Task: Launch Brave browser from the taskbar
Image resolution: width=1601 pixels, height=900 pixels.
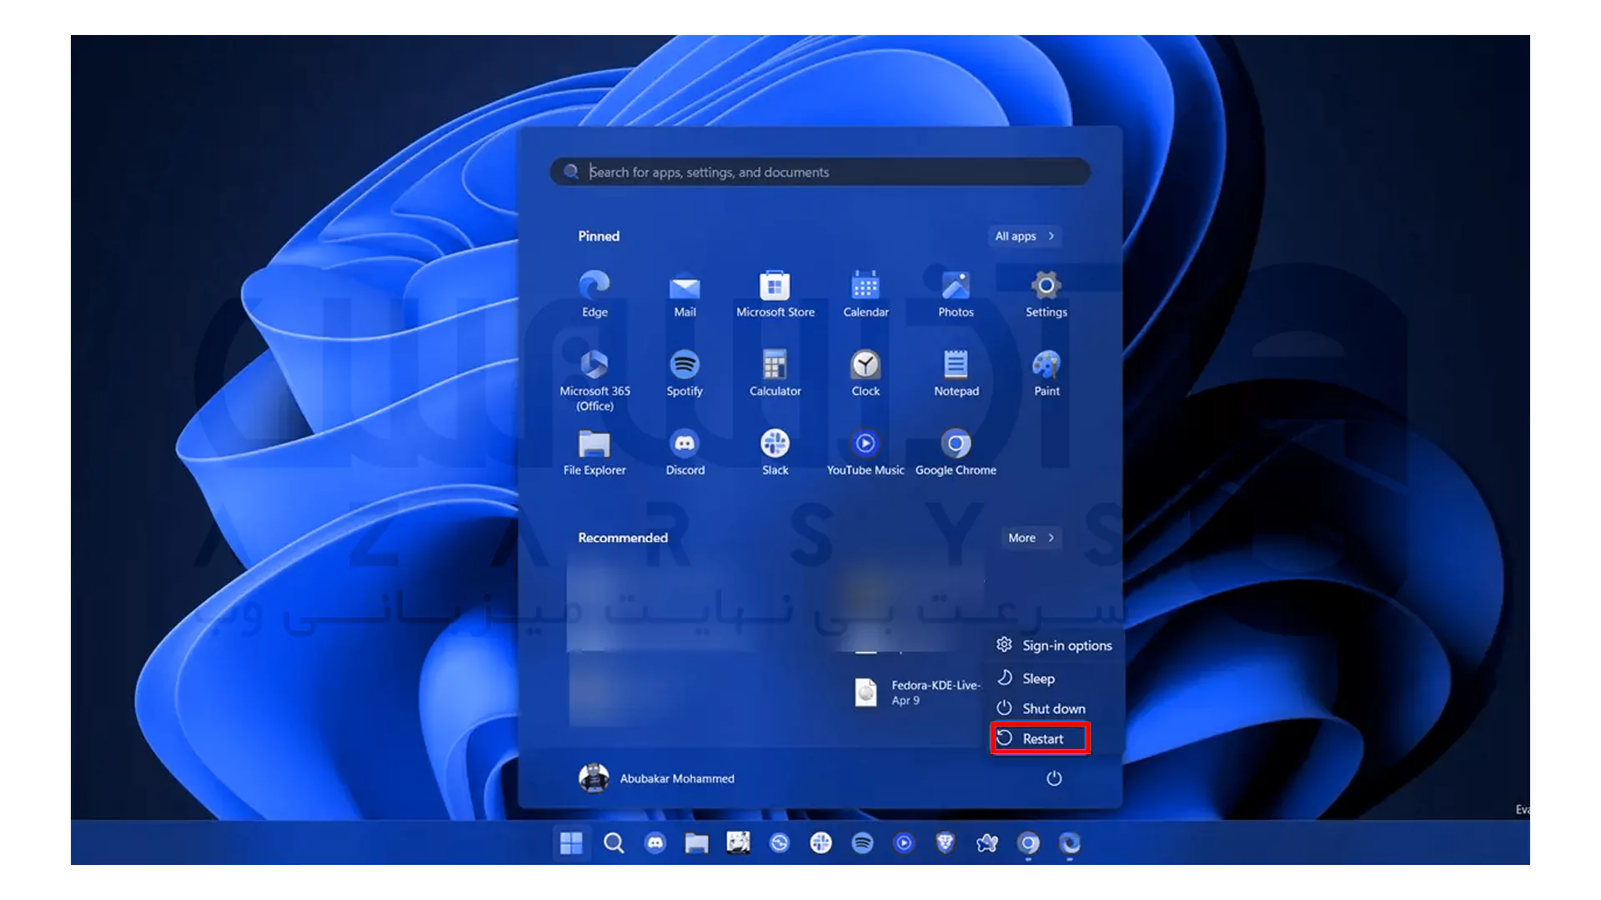Action: [x=945, y=843]
